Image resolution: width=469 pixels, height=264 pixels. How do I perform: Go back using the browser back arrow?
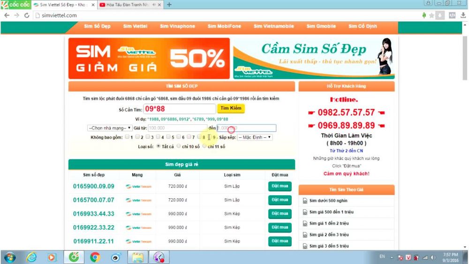pyautogui.click(x=7, y=15)
